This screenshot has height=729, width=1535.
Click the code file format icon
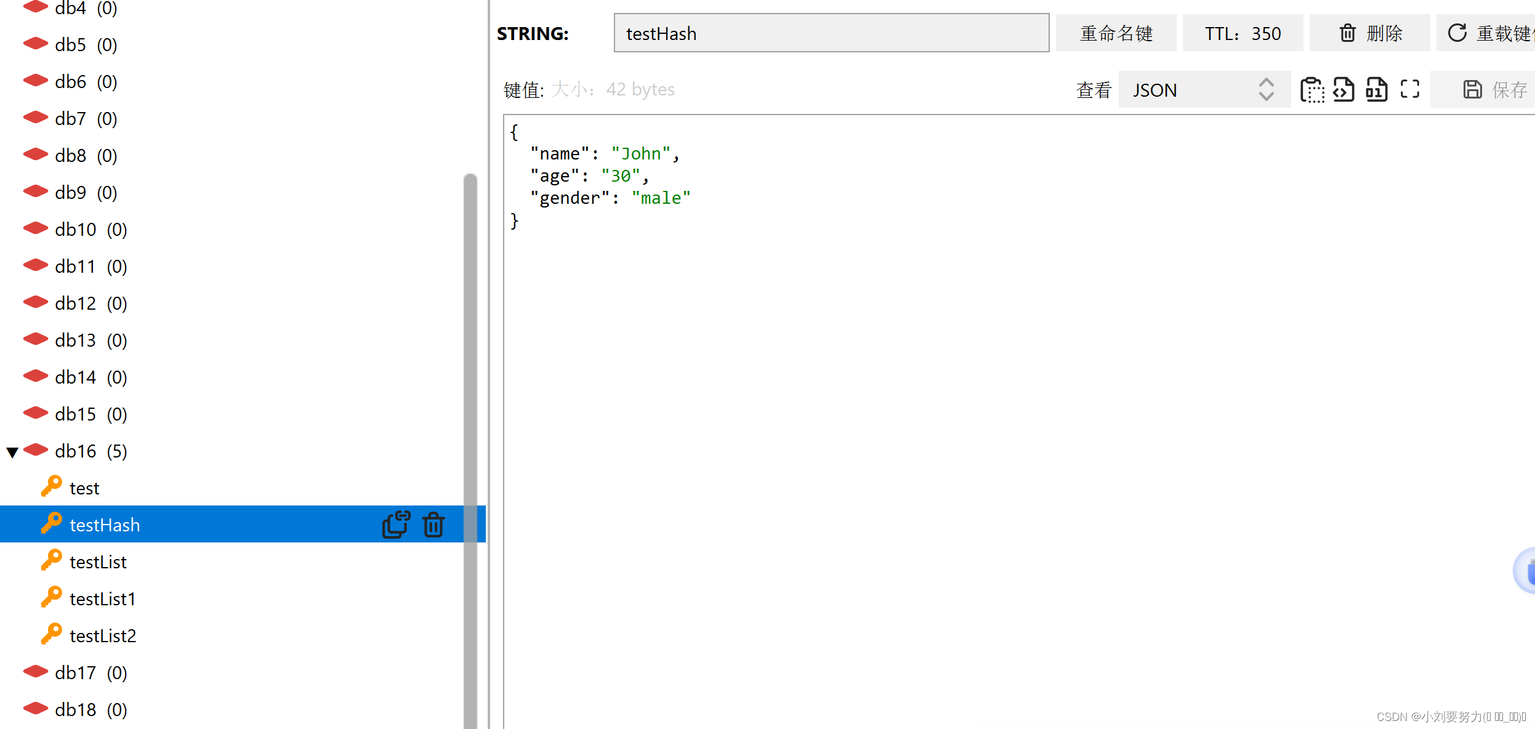coord(1344,90)
